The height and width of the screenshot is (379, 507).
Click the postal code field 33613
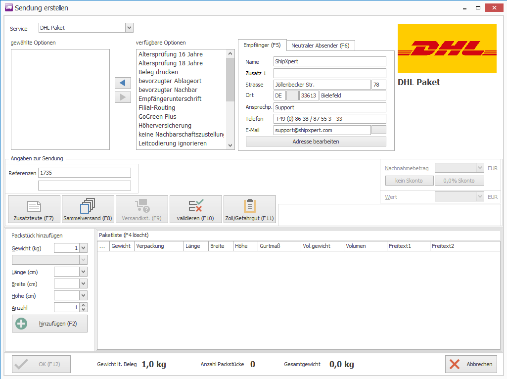point(309,95)
